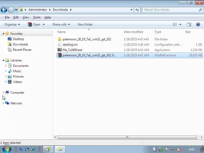This screenshot has height=153, width=204.
Task: Click the search magnifier icon
Action: [200, 10]
